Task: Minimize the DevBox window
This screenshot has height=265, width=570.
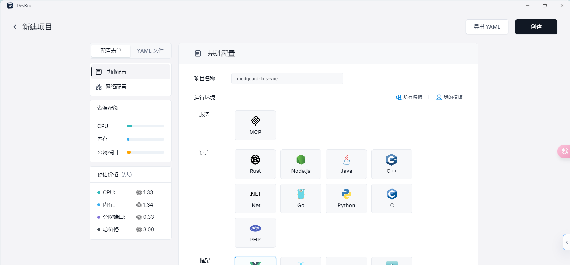Action: point(528,6)
